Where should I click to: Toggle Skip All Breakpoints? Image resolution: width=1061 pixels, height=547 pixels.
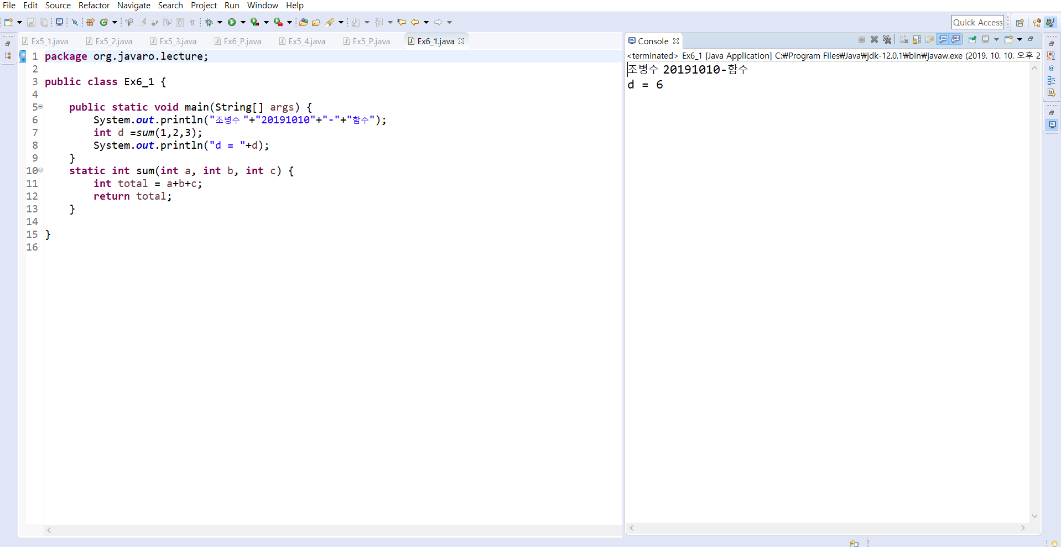pos(75,22)
